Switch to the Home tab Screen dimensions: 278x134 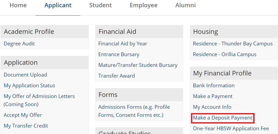point(18,5)
